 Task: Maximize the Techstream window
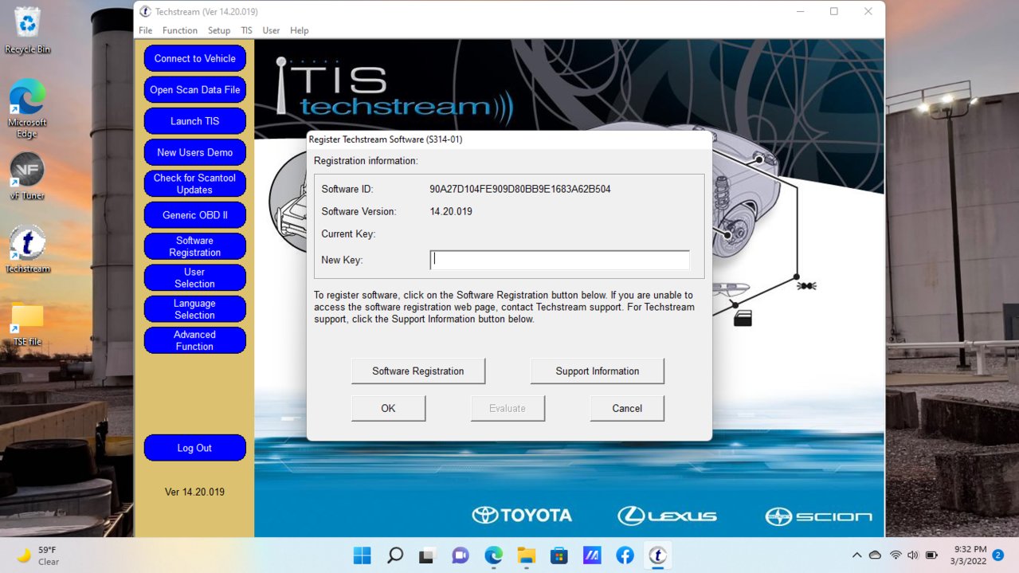[x=834, y=11]
